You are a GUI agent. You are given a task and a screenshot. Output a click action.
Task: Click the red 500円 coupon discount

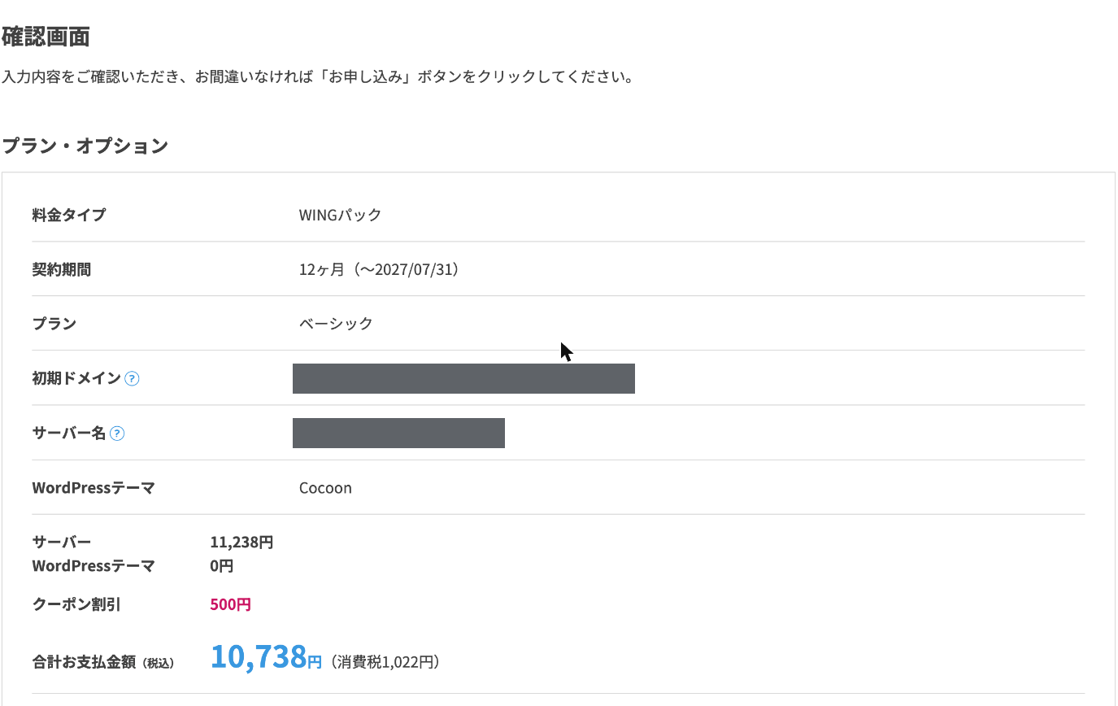click(x=230, y=604)
